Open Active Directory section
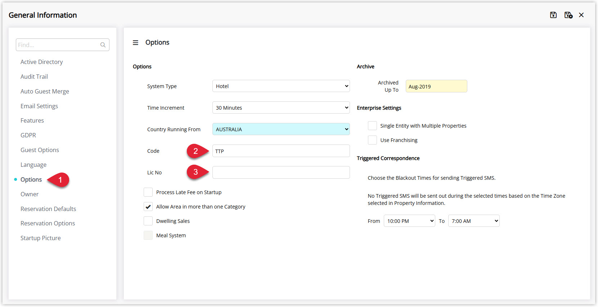Viewport: 598px width, 307px height. pos(41,62)
